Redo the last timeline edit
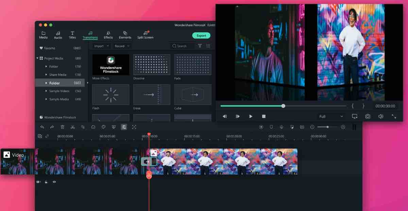The height and width of the screenshot is (211, 408). click(52, 127)
